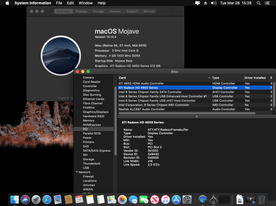Open Photos icon in the dock
Viewport: 276px width, 206px height.
[x=122, y=200]
